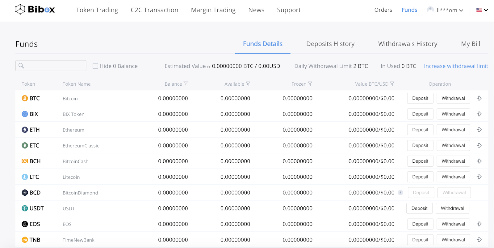Open the li***om account dropdown
Screen dimensions: 494x248
click(450, 10)
